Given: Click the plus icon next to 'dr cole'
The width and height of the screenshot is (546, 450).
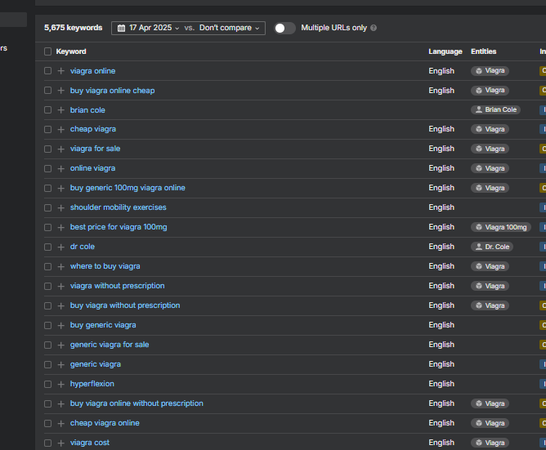Looking at the screenshot, I should coord(60,247).
